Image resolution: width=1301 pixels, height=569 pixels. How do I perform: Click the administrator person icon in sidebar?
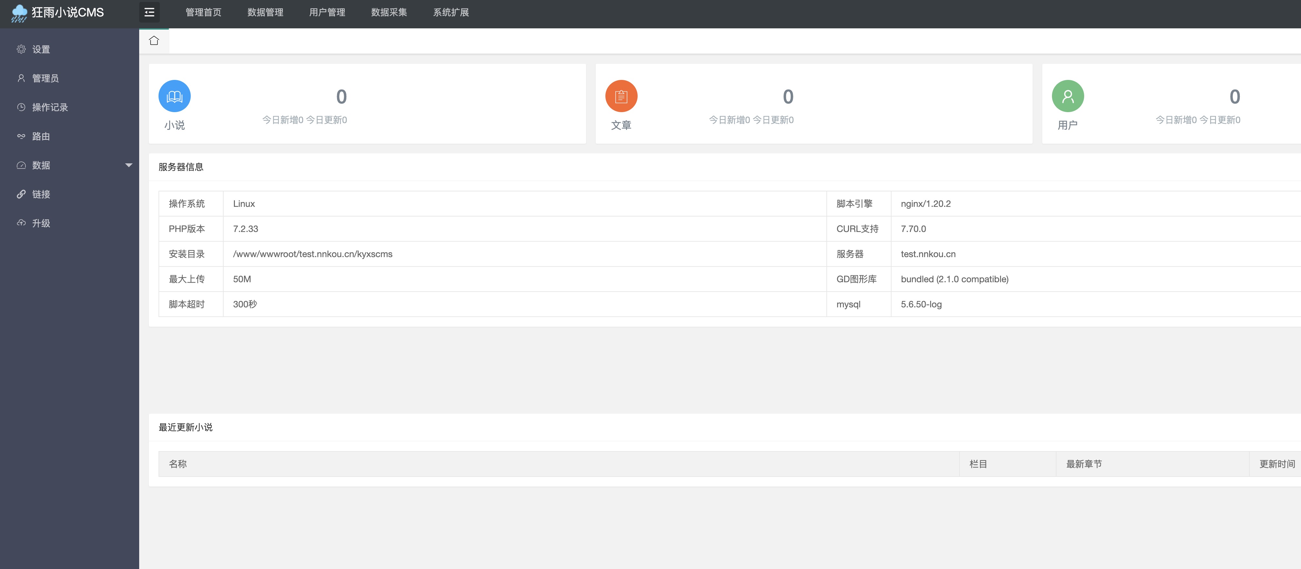[21, 78]
